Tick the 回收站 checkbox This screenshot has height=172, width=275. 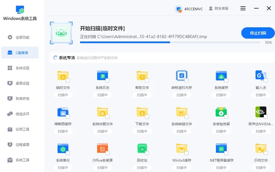tap(147, 153)
